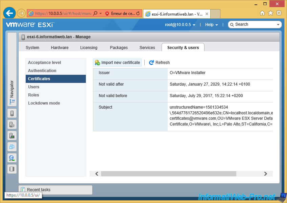The width and height of the screenshot is (287, 203).
Task: Open the address bar search magnifier icon
Action: click(x=95, y=14)
